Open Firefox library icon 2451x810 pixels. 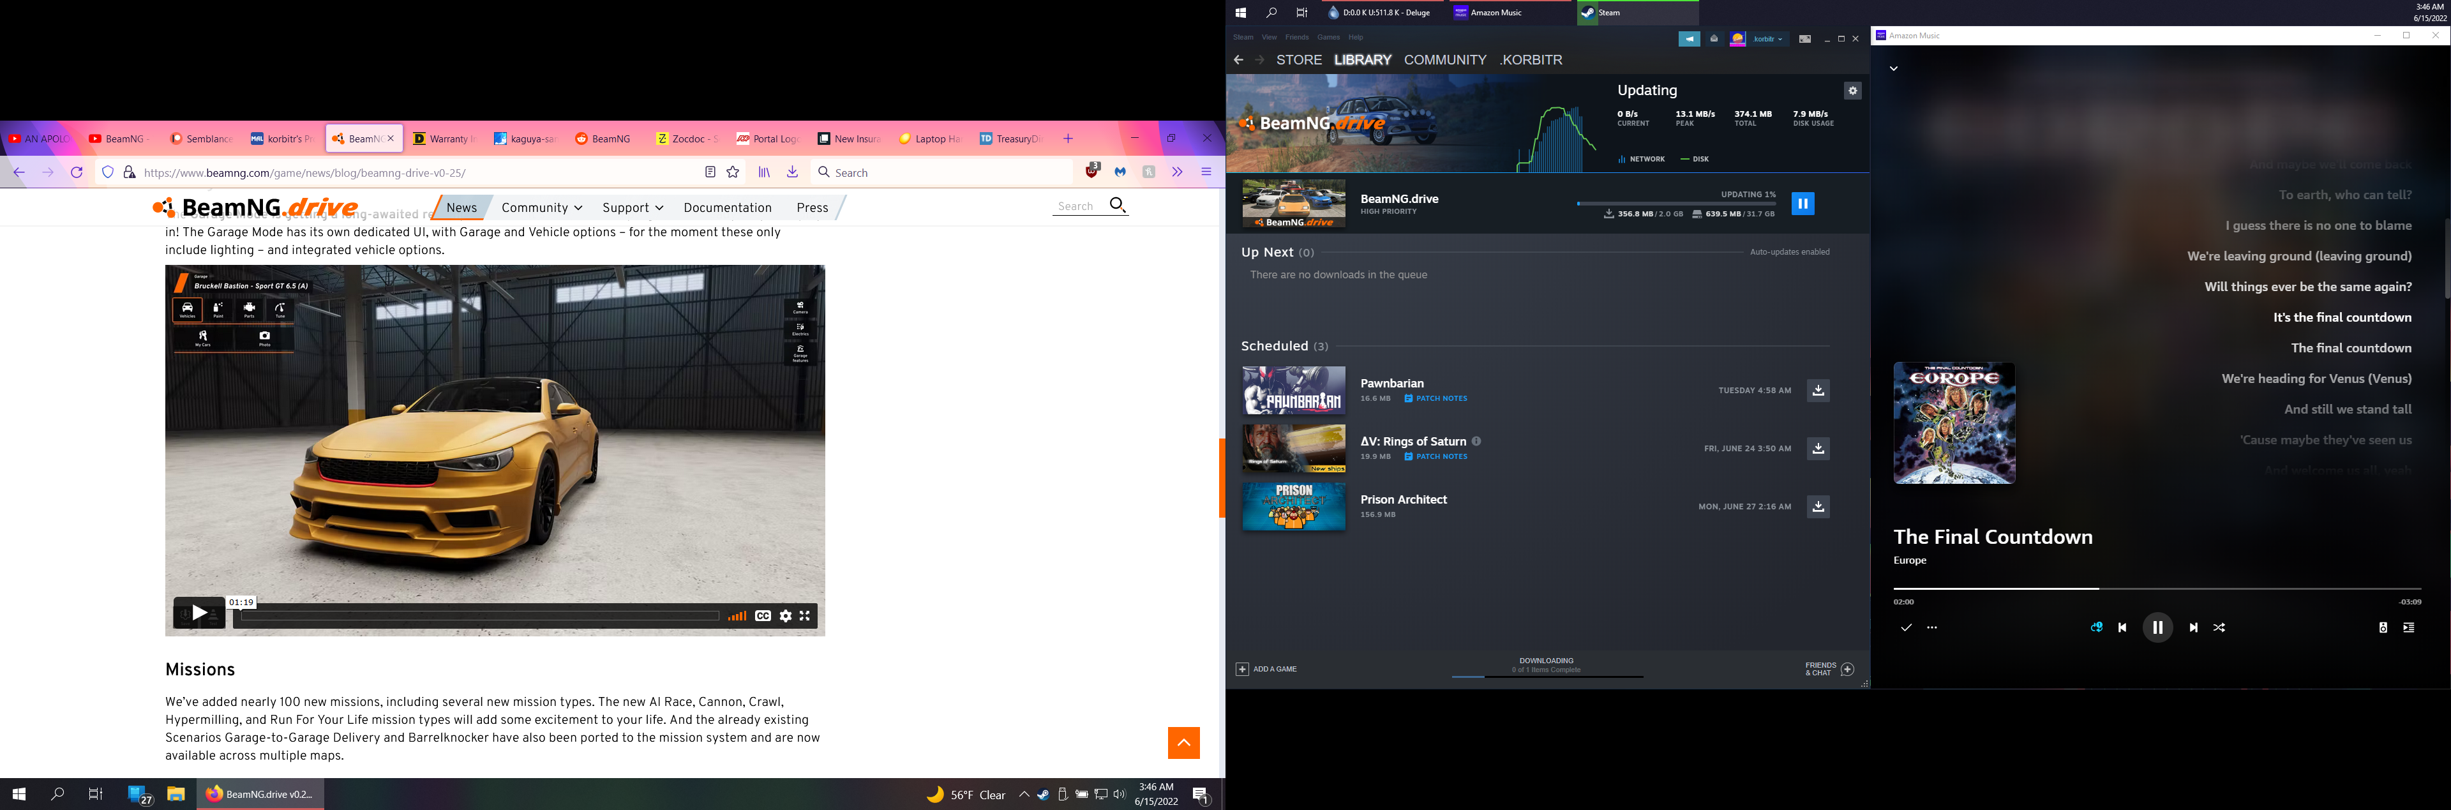pyautogui.click(x=764, y=172)
